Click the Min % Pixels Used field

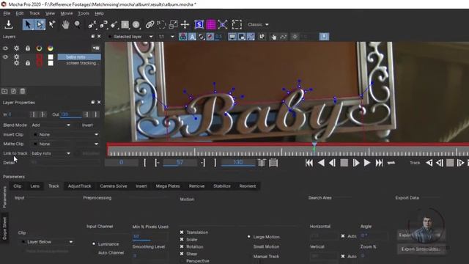pos(149,236)
